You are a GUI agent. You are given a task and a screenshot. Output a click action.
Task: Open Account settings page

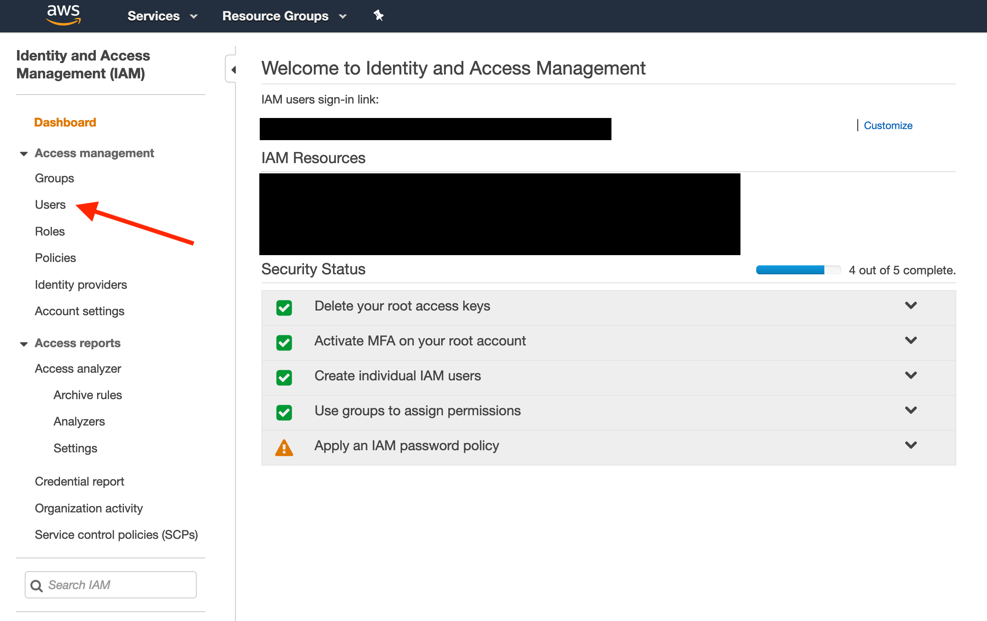pos(80,311)
